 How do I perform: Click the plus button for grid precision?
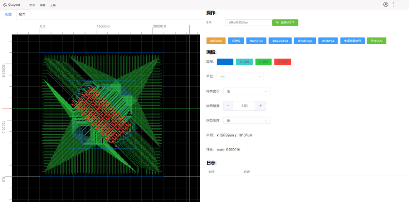pos(261,106)
